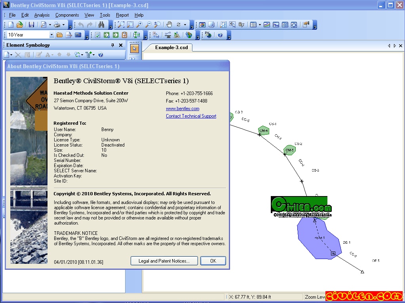
Task: Click the globe Update Server icon
Action: [208, 35]
